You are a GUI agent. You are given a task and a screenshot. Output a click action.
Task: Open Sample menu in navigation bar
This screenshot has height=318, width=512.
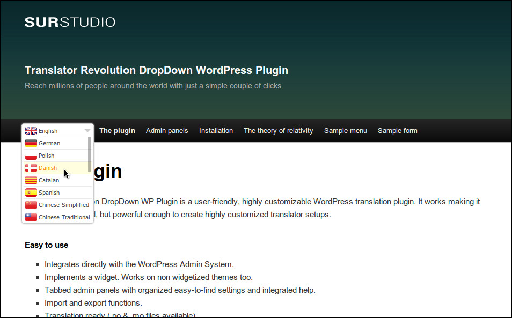click(345, 131)
